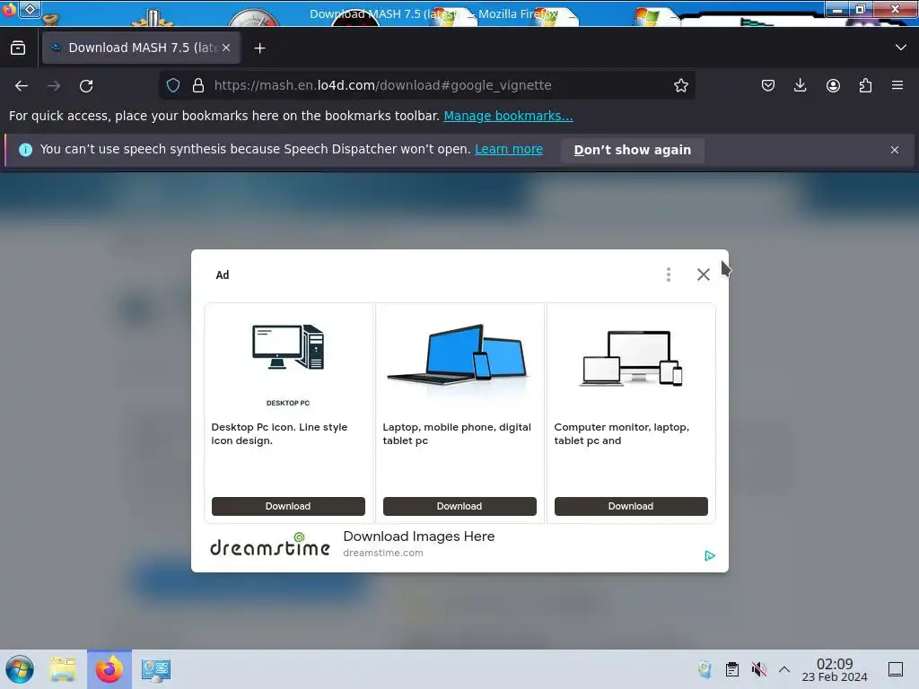Screen dimensions: 919x689
Task: Open the Save to Pocket button
Action: point(768,85)
